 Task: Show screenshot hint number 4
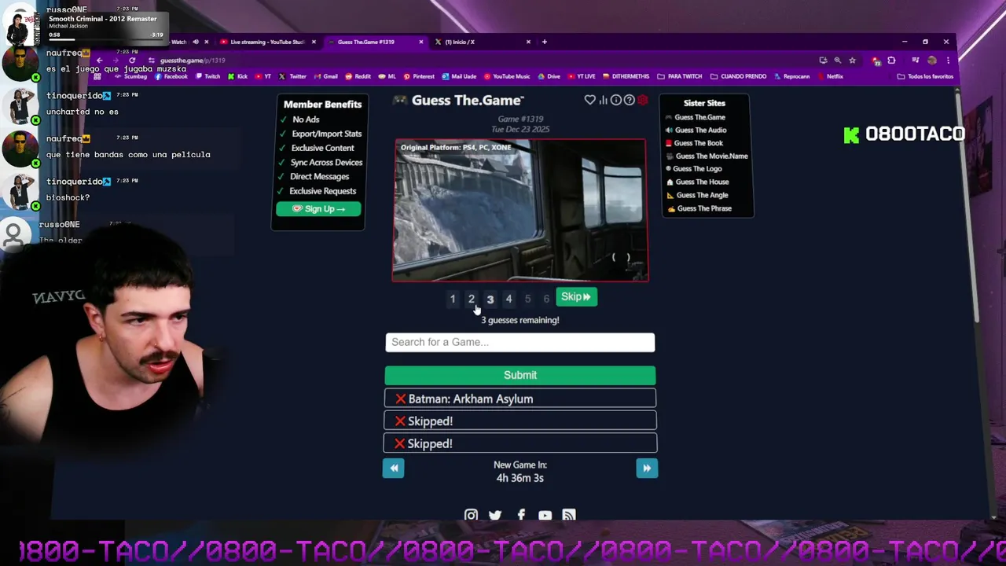tap(509, 299)
